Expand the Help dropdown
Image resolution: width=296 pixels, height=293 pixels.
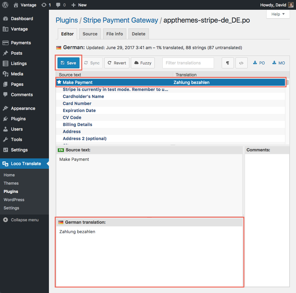click(x=278, y=14)
